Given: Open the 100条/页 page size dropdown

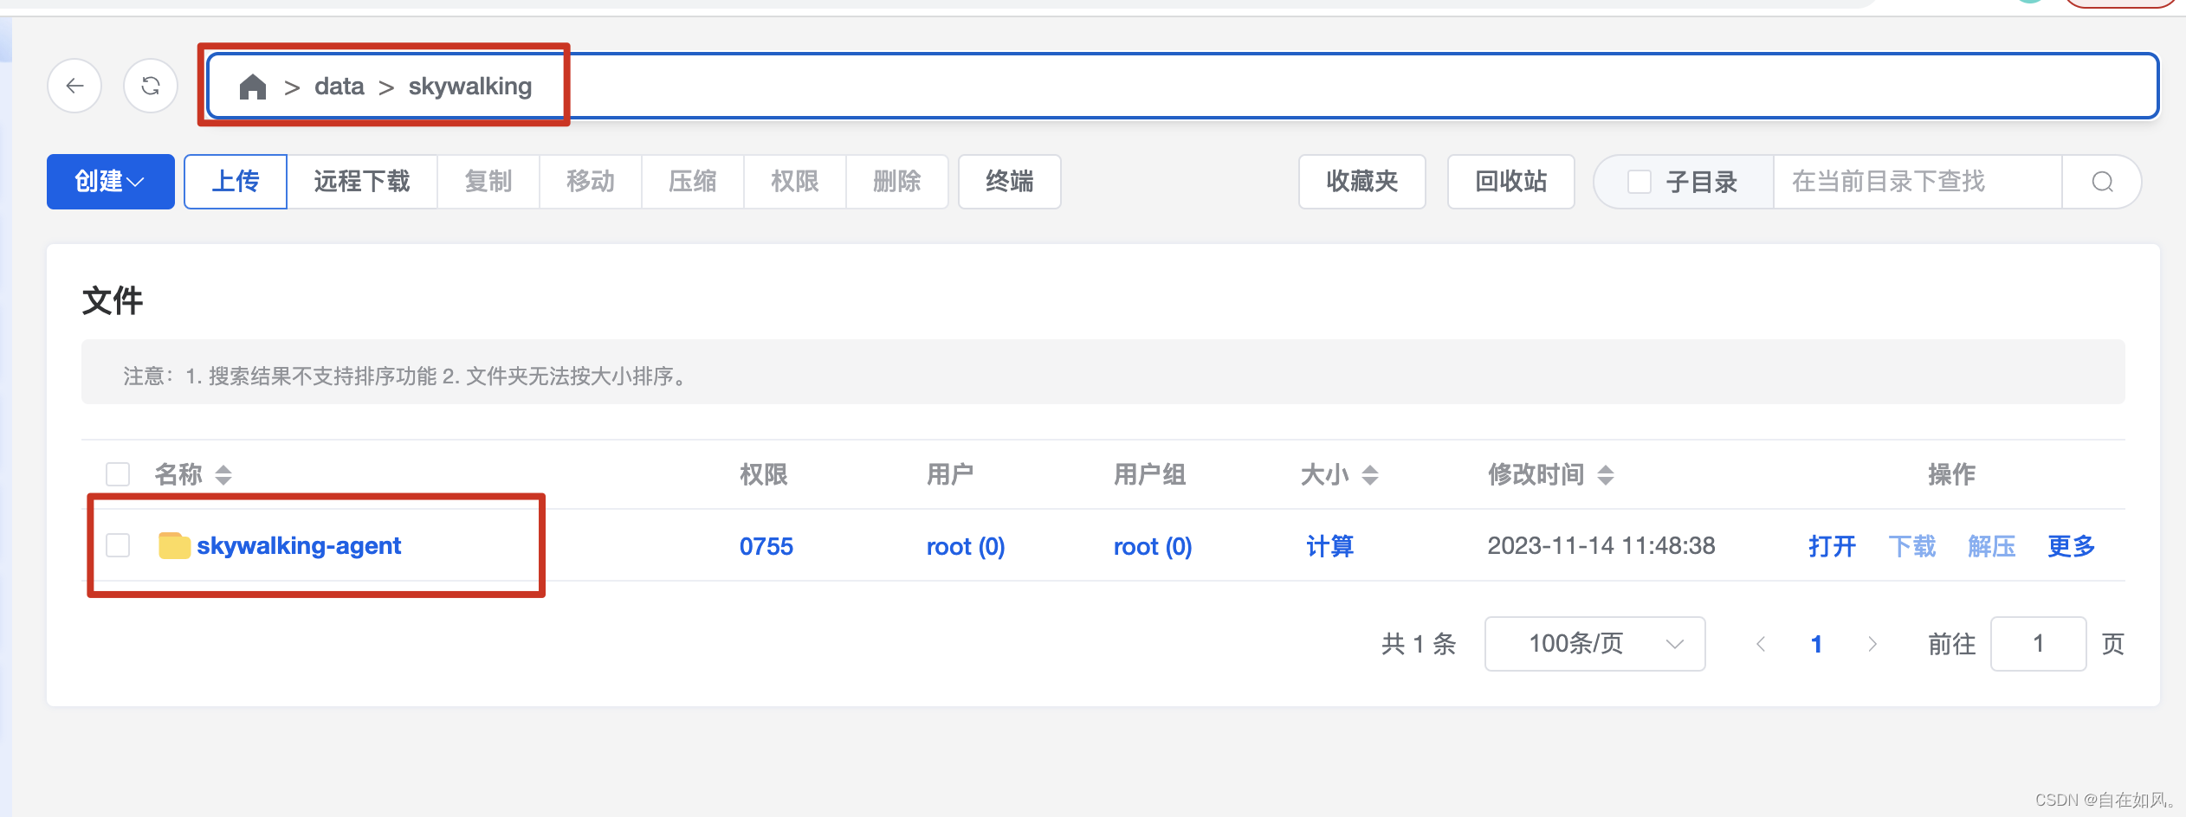Looking at the screenshot, I should (1594, 644).
